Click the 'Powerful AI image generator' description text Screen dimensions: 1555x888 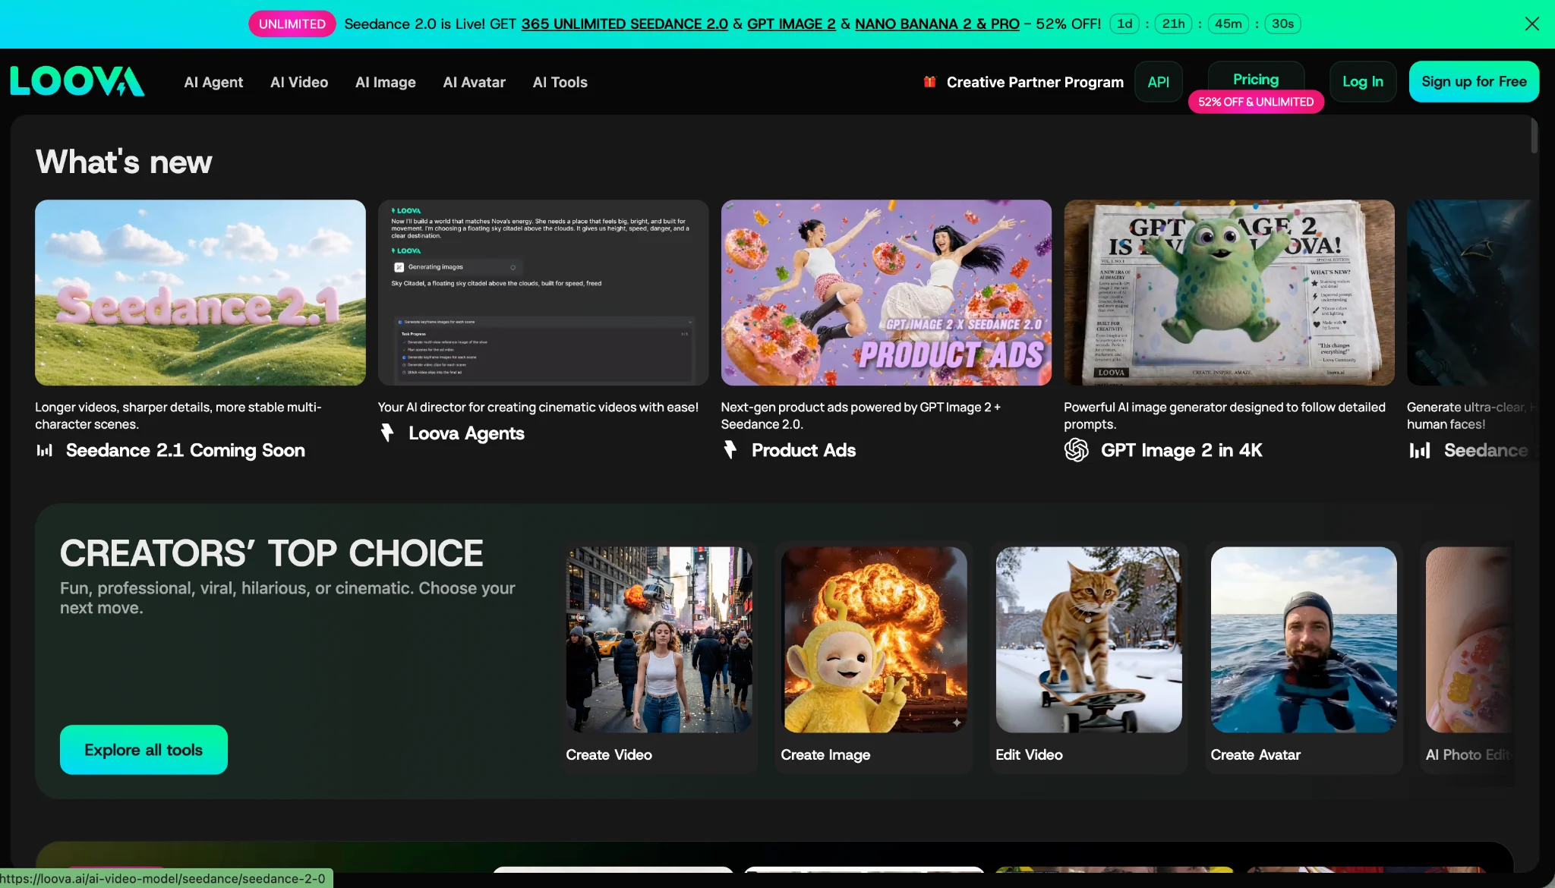[x=1225, y=415]
